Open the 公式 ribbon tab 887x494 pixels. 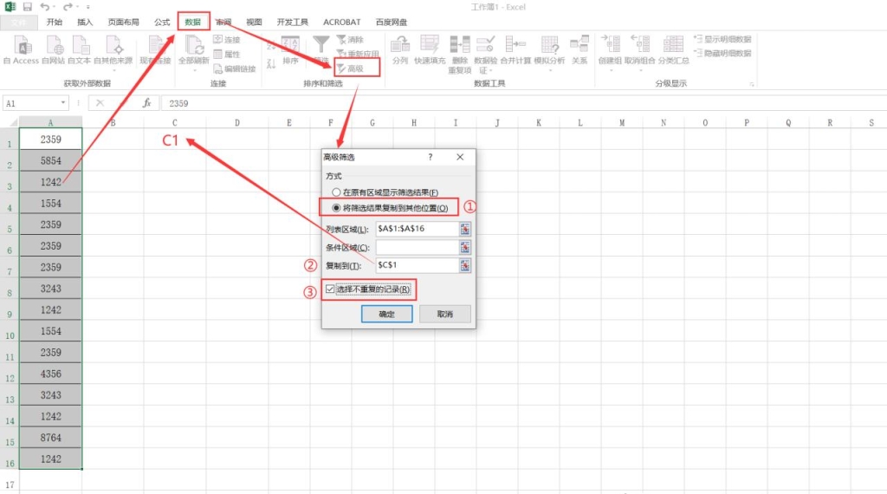[162, 22]
